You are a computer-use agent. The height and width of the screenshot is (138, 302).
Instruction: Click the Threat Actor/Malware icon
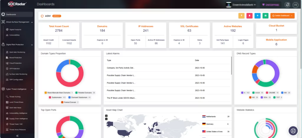pyautogui.click(x=7, y=129)
